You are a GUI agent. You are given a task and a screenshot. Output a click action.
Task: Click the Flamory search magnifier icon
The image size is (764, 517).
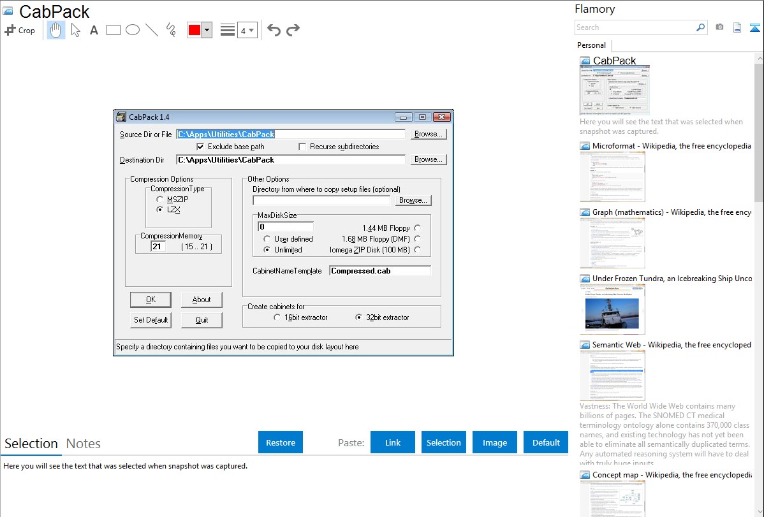[701, 27]
